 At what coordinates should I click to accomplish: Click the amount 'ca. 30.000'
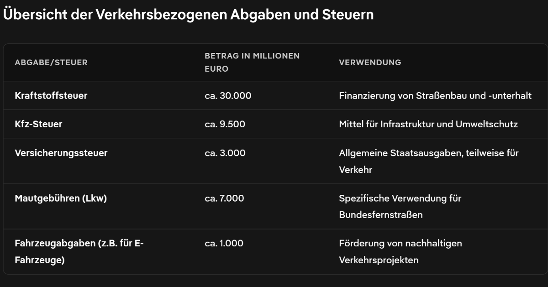(x=228, y=96)
